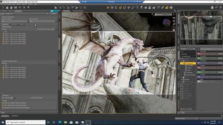Click the highlighted padlock toolbar icon
223x125 pixels.
coord(167,8)
